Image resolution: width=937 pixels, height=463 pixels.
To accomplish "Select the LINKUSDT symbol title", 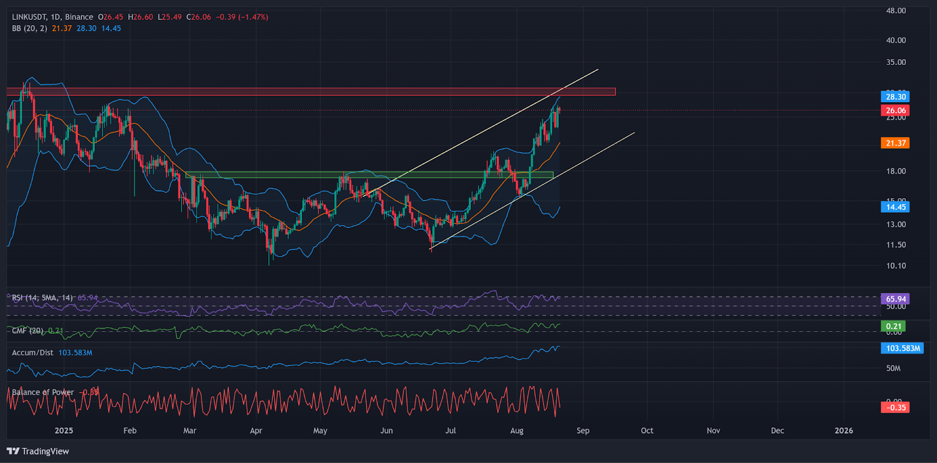I will [x=29, y=17].
